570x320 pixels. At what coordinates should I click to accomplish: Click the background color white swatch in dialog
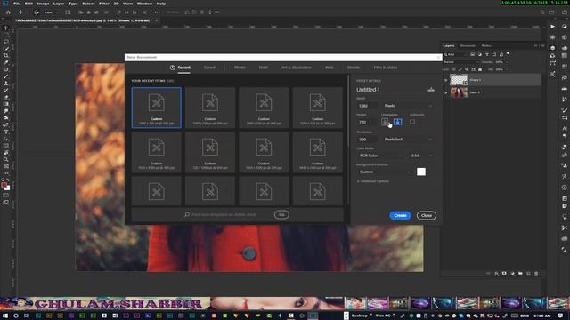click(421, 172)
